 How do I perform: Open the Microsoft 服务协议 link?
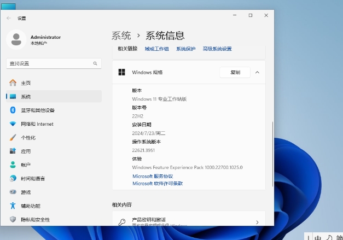tap(153, 176)
